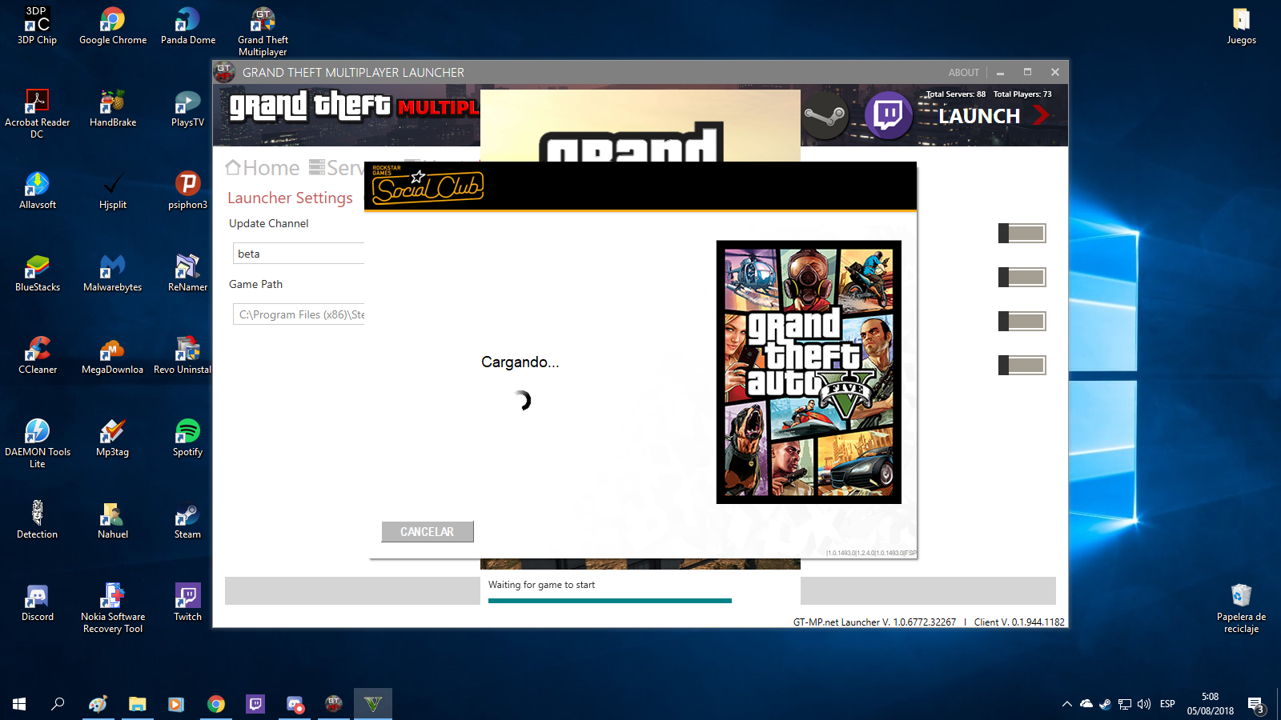Select the Acrobat Reader DC desktop icon
Screen dimensions: 1281x720
pyautogui.click(x=37, y=114)
